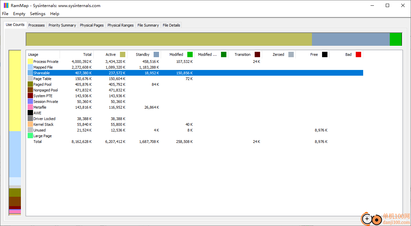
Task: Open the Priority Summary tab
Action: pos(62,25)
